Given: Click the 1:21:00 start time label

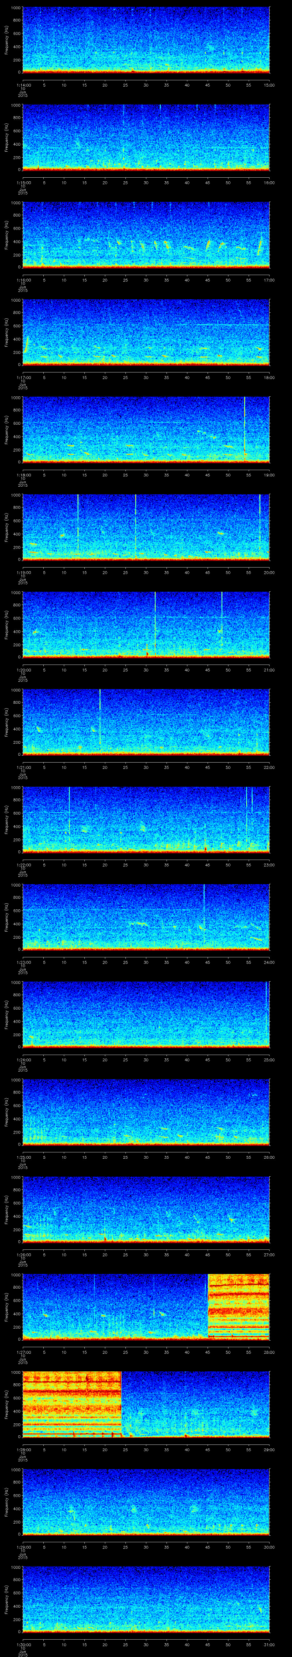Looking at the screenshot, I should click(x=23, y=767).
